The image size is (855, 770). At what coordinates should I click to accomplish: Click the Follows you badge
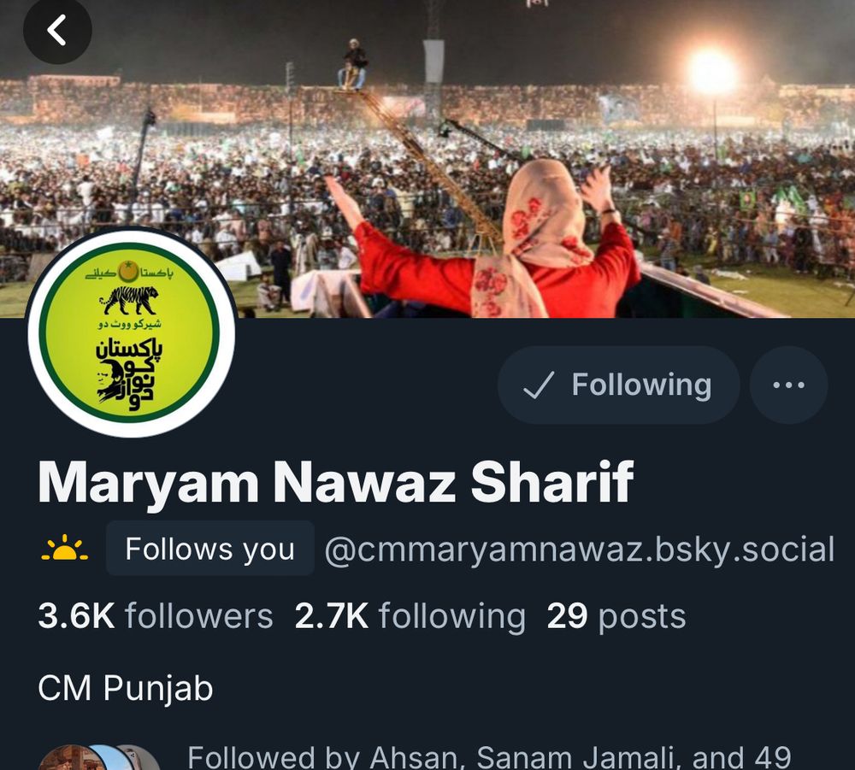tap(210, 548)
